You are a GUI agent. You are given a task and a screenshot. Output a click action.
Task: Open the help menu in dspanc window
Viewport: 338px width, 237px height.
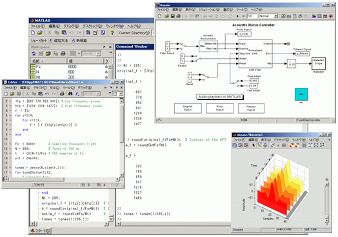click(x=256, y=10)
